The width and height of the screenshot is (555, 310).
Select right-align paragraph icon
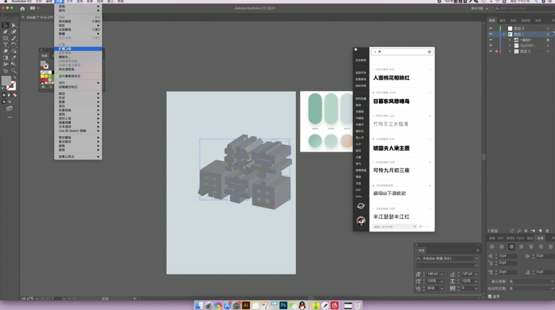pyautogui.click(x=511, y=247)
